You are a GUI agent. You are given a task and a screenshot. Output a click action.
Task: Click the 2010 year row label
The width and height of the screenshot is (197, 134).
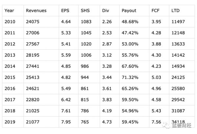(x=10, y=22)
